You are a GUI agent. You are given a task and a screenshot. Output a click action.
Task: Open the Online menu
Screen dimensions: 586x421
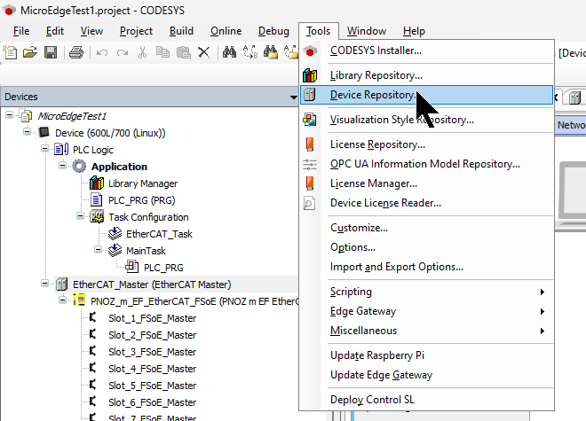(x=226, y=31)
